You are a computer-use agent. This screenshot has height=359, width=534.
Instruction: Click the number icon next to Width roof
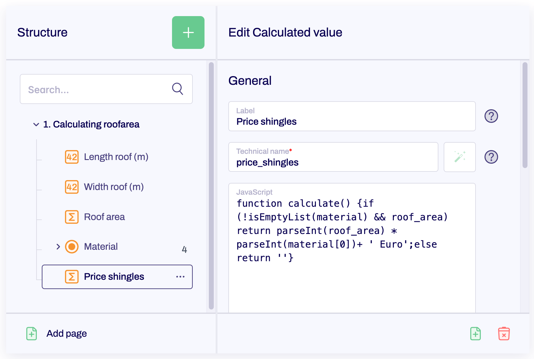(71, 187)
